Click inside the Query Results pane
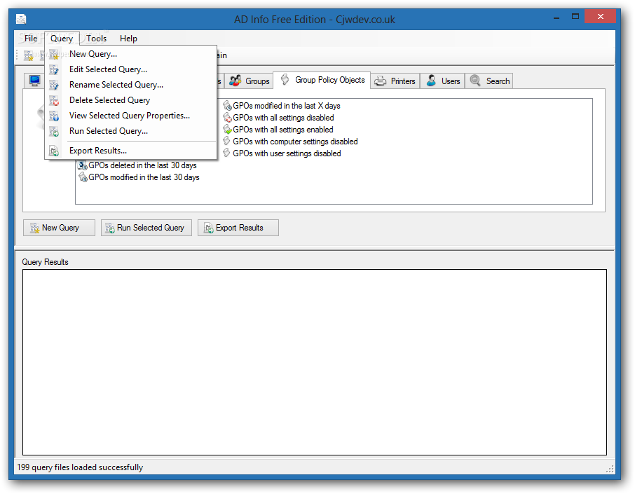The image size is (635, 494). [315, 362]
